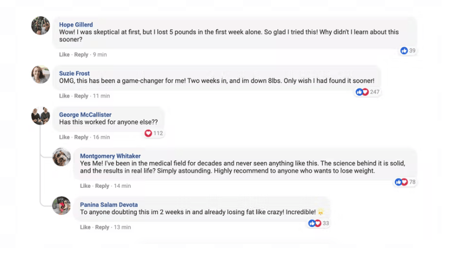The height and width of the screenshot is (255, 455).
Task: Open Panina Salam Devota's avatar
Action: [62, 206]
